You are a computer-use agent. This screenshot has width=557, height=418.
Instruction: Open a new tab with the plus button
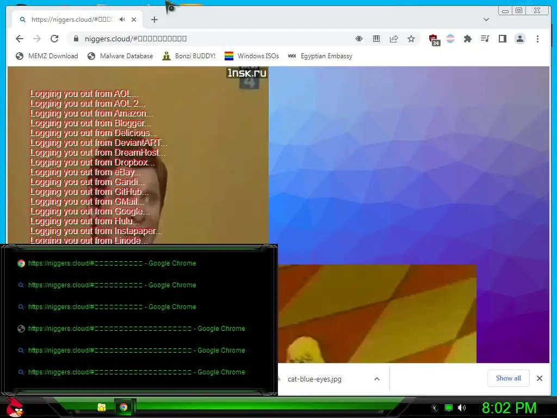pos(154,20)
